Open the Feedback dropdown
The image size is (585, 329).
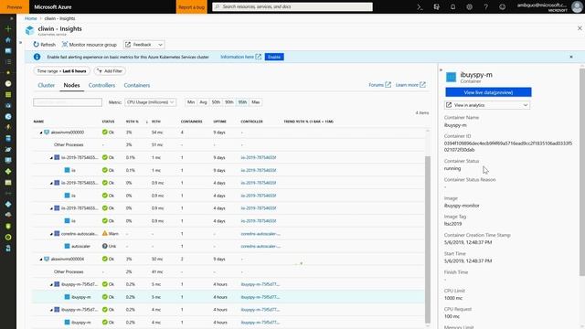tap(144, 45)
